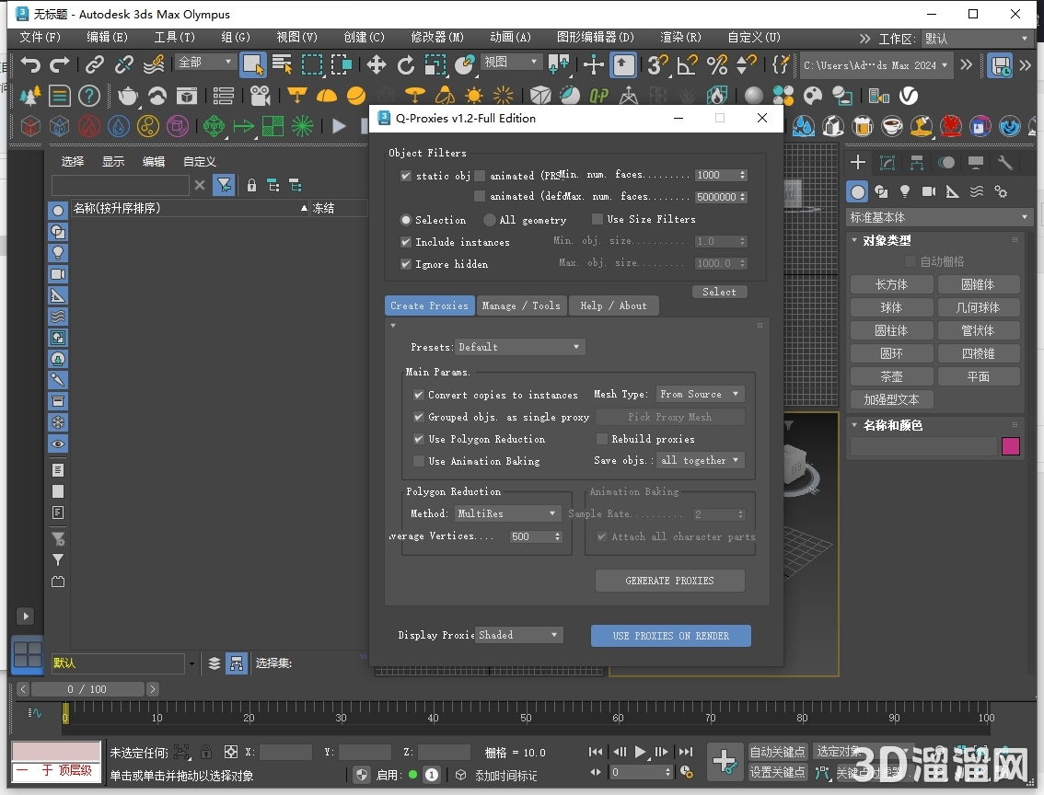Click the USE PROXIES ON RENDER button
This screenshot has height=795, width=1044.
click(670, 636)
